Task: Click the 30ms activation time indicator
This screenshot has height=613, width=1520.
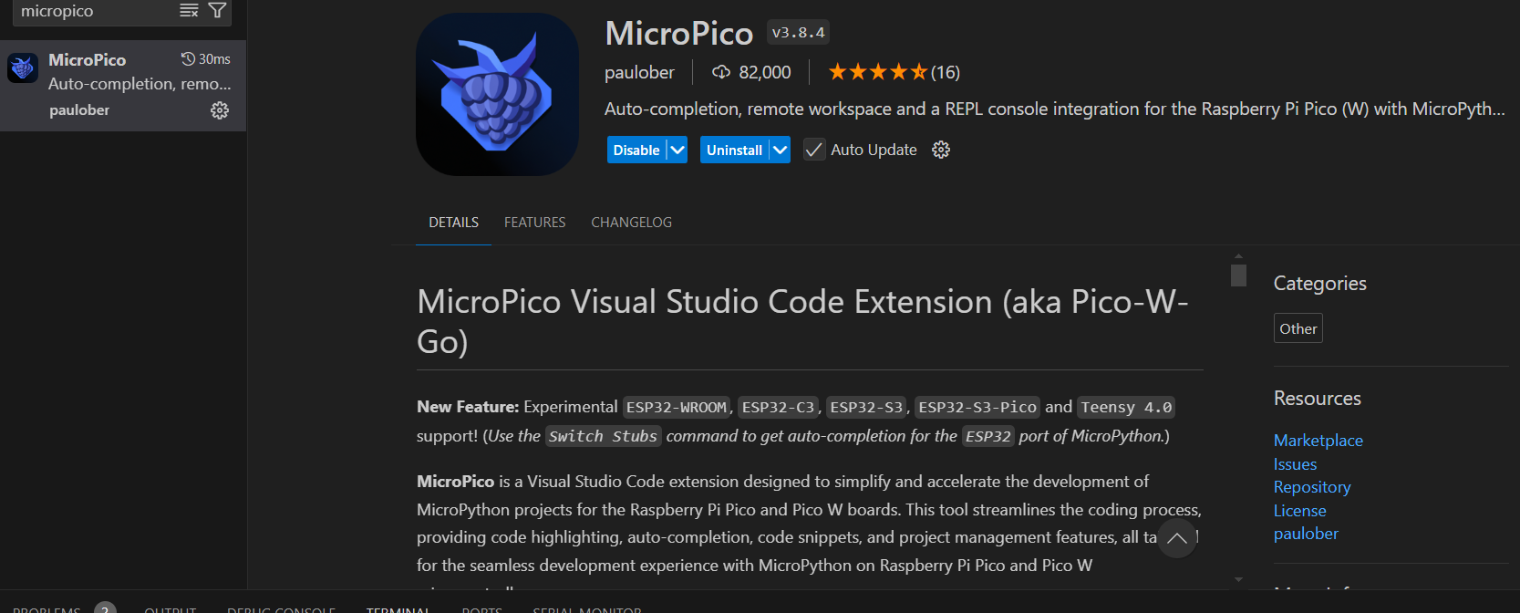Action: tap(206, 59)
